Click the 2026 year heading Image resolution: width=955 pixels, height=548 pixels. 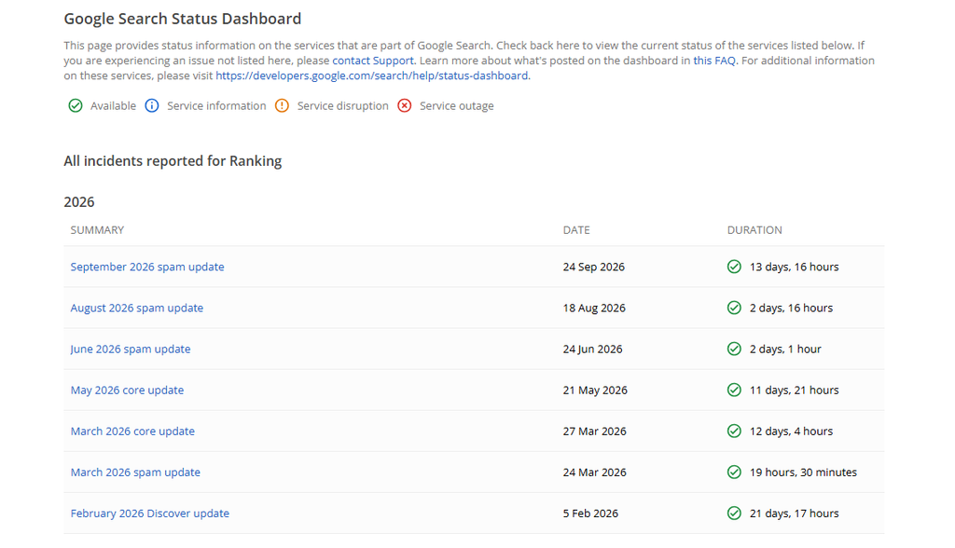(79, 202)
